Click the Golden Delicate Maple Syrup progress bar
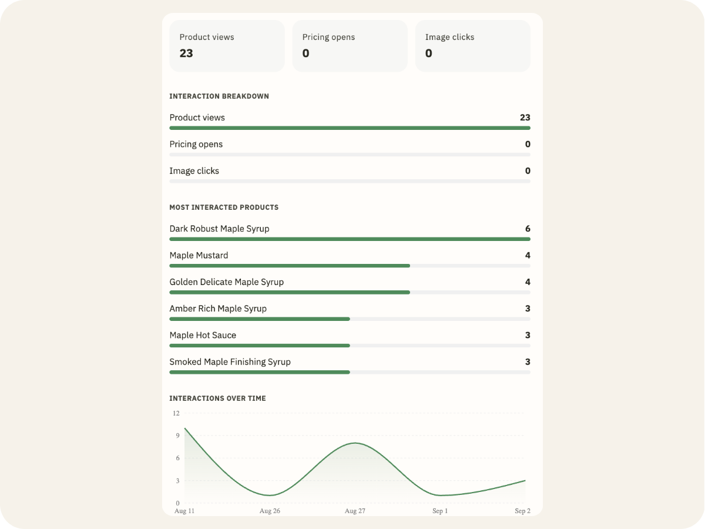The width and height of the screenshot is (705, 529). pos(350,292)
